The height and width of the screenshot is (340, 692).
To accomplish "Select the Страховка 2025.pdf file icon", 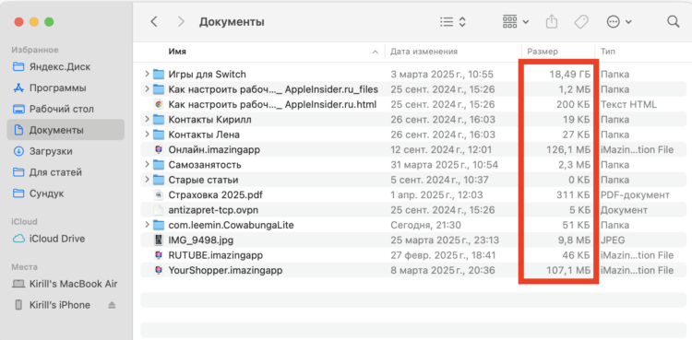I will (x=159, y=195).
